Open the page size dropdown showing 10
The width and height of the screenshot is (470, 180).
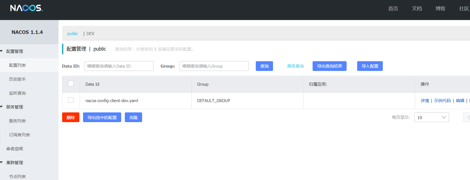[432, 117]
